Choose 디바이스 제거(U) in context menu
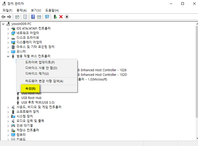The width and height of the screenshot is (198, 146). click(x=47, y=73)
